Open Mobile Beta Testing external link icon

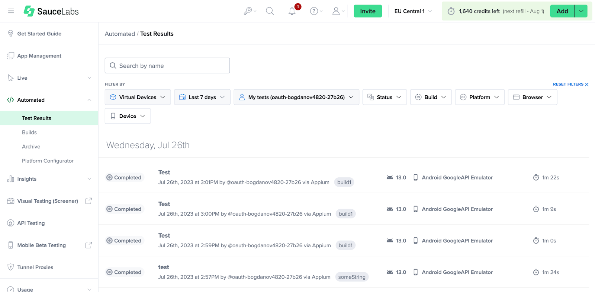click(x=89, y=245)
